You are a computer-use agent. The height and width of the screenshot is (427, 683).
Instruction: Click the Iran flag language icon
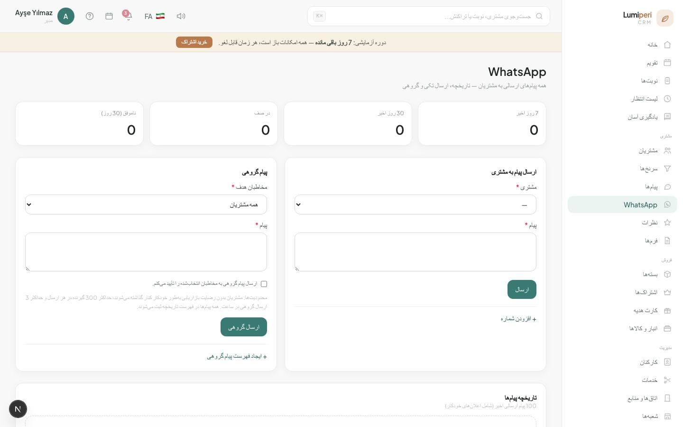point(160,16)
